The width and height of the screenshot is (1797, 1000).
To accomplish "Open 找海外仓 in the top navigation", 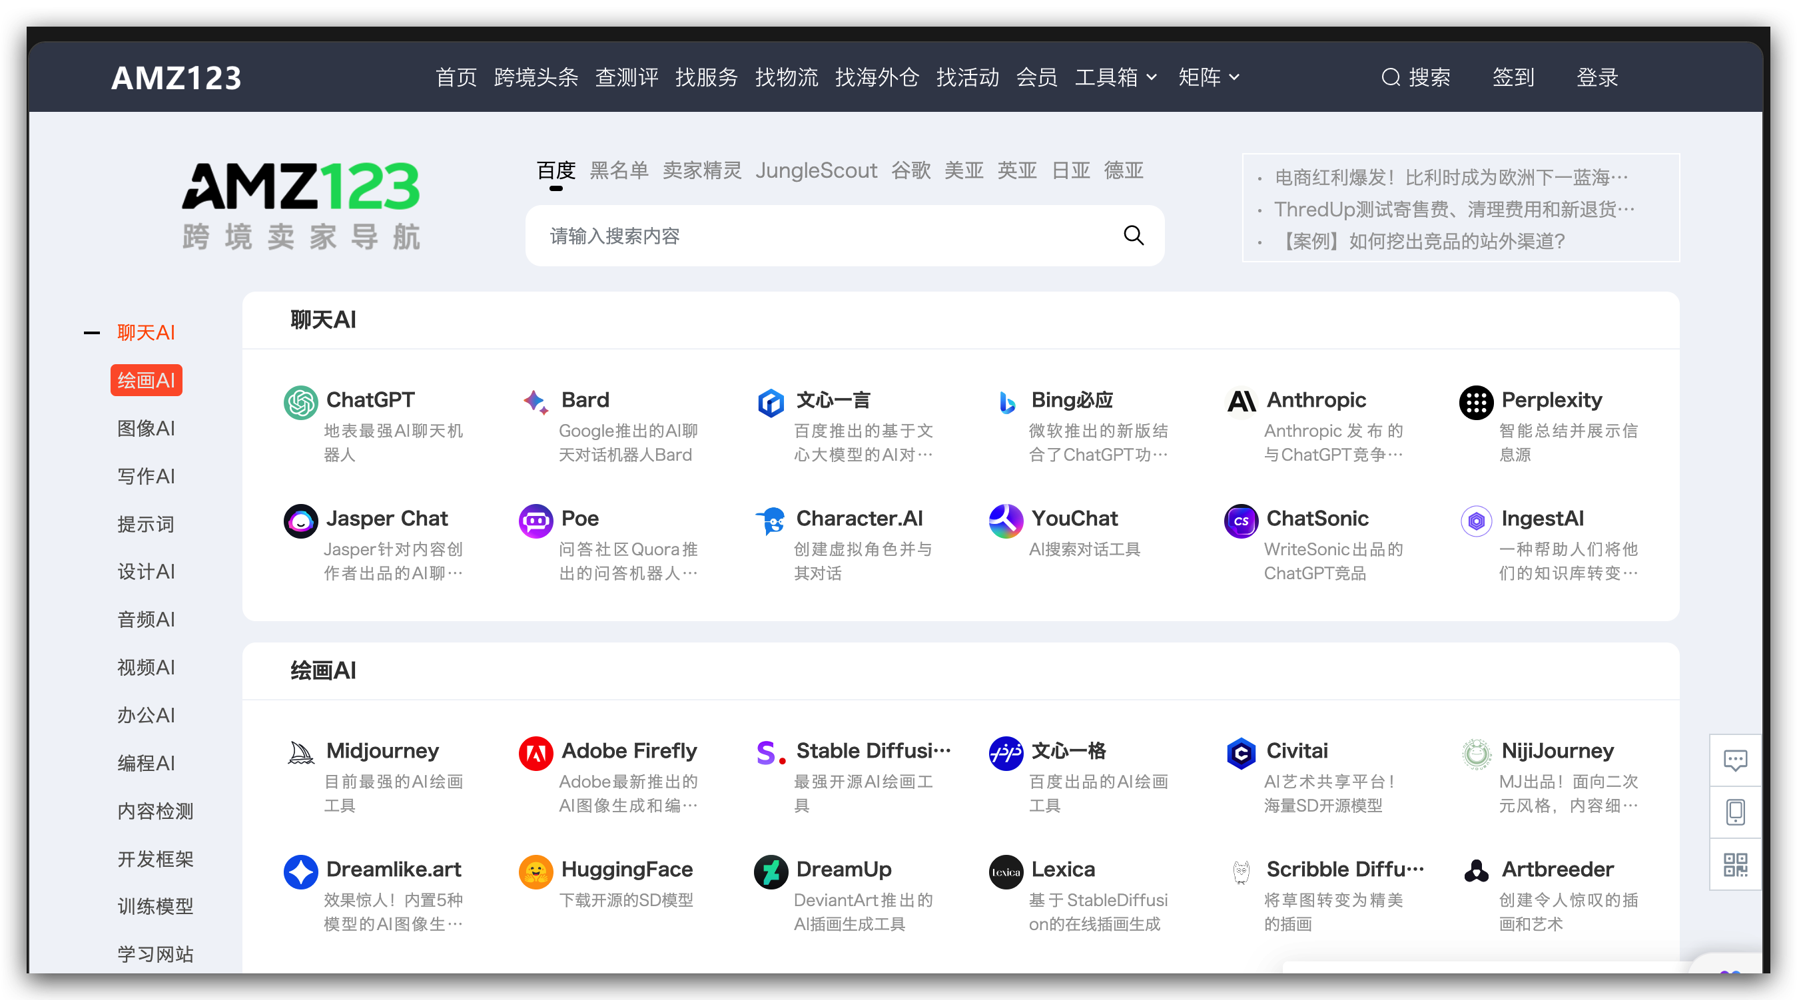I will click(x=877, y=77).
